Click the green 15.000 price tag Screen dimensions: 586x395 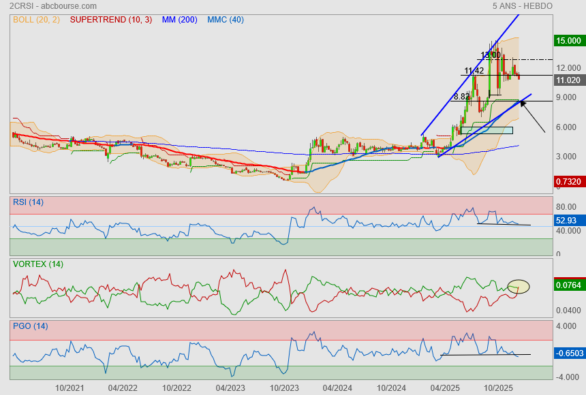coord(567,41)
